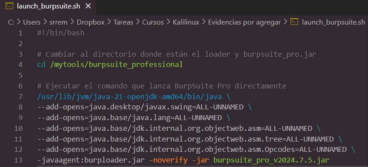Click the cd command on line 4

(x=42, y=65)
